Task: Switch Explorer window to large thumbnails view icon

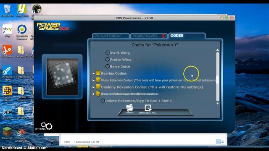Action: tap(223, 142)
